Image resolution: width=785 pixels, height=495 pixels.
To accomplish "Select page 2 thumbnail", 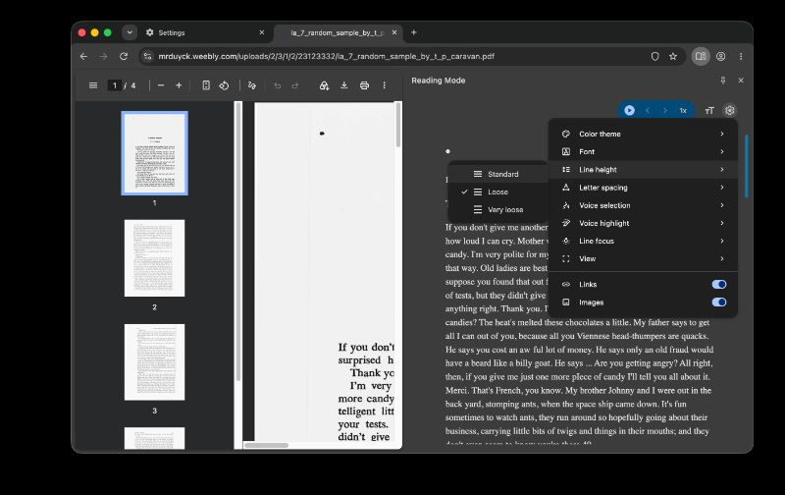I will 155,258.
